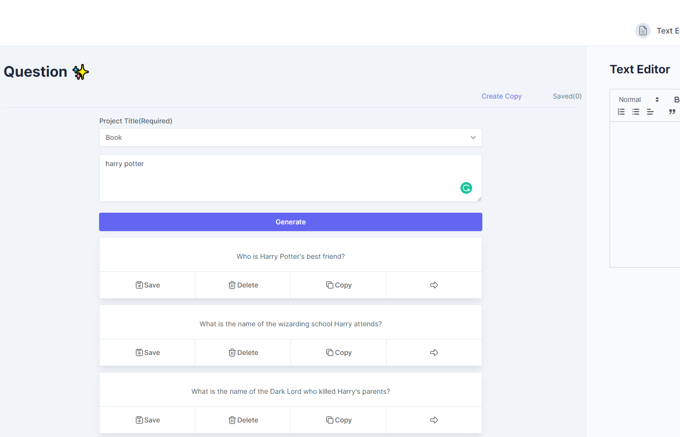
Task: Click the arrow icon for the best friend question
Action: coord(434,285)
